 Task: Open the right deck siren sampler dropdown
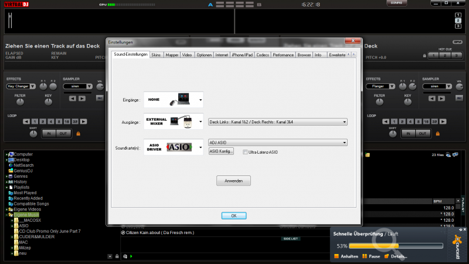[437, 86]
